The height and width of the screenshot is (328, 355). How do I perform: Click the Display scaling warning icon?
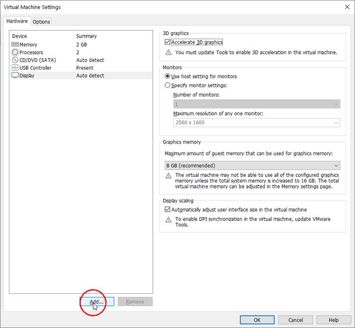(x=169, y=219)
